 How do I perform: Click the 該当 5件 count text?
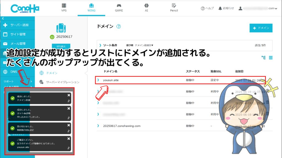click(x=260, y=45)
